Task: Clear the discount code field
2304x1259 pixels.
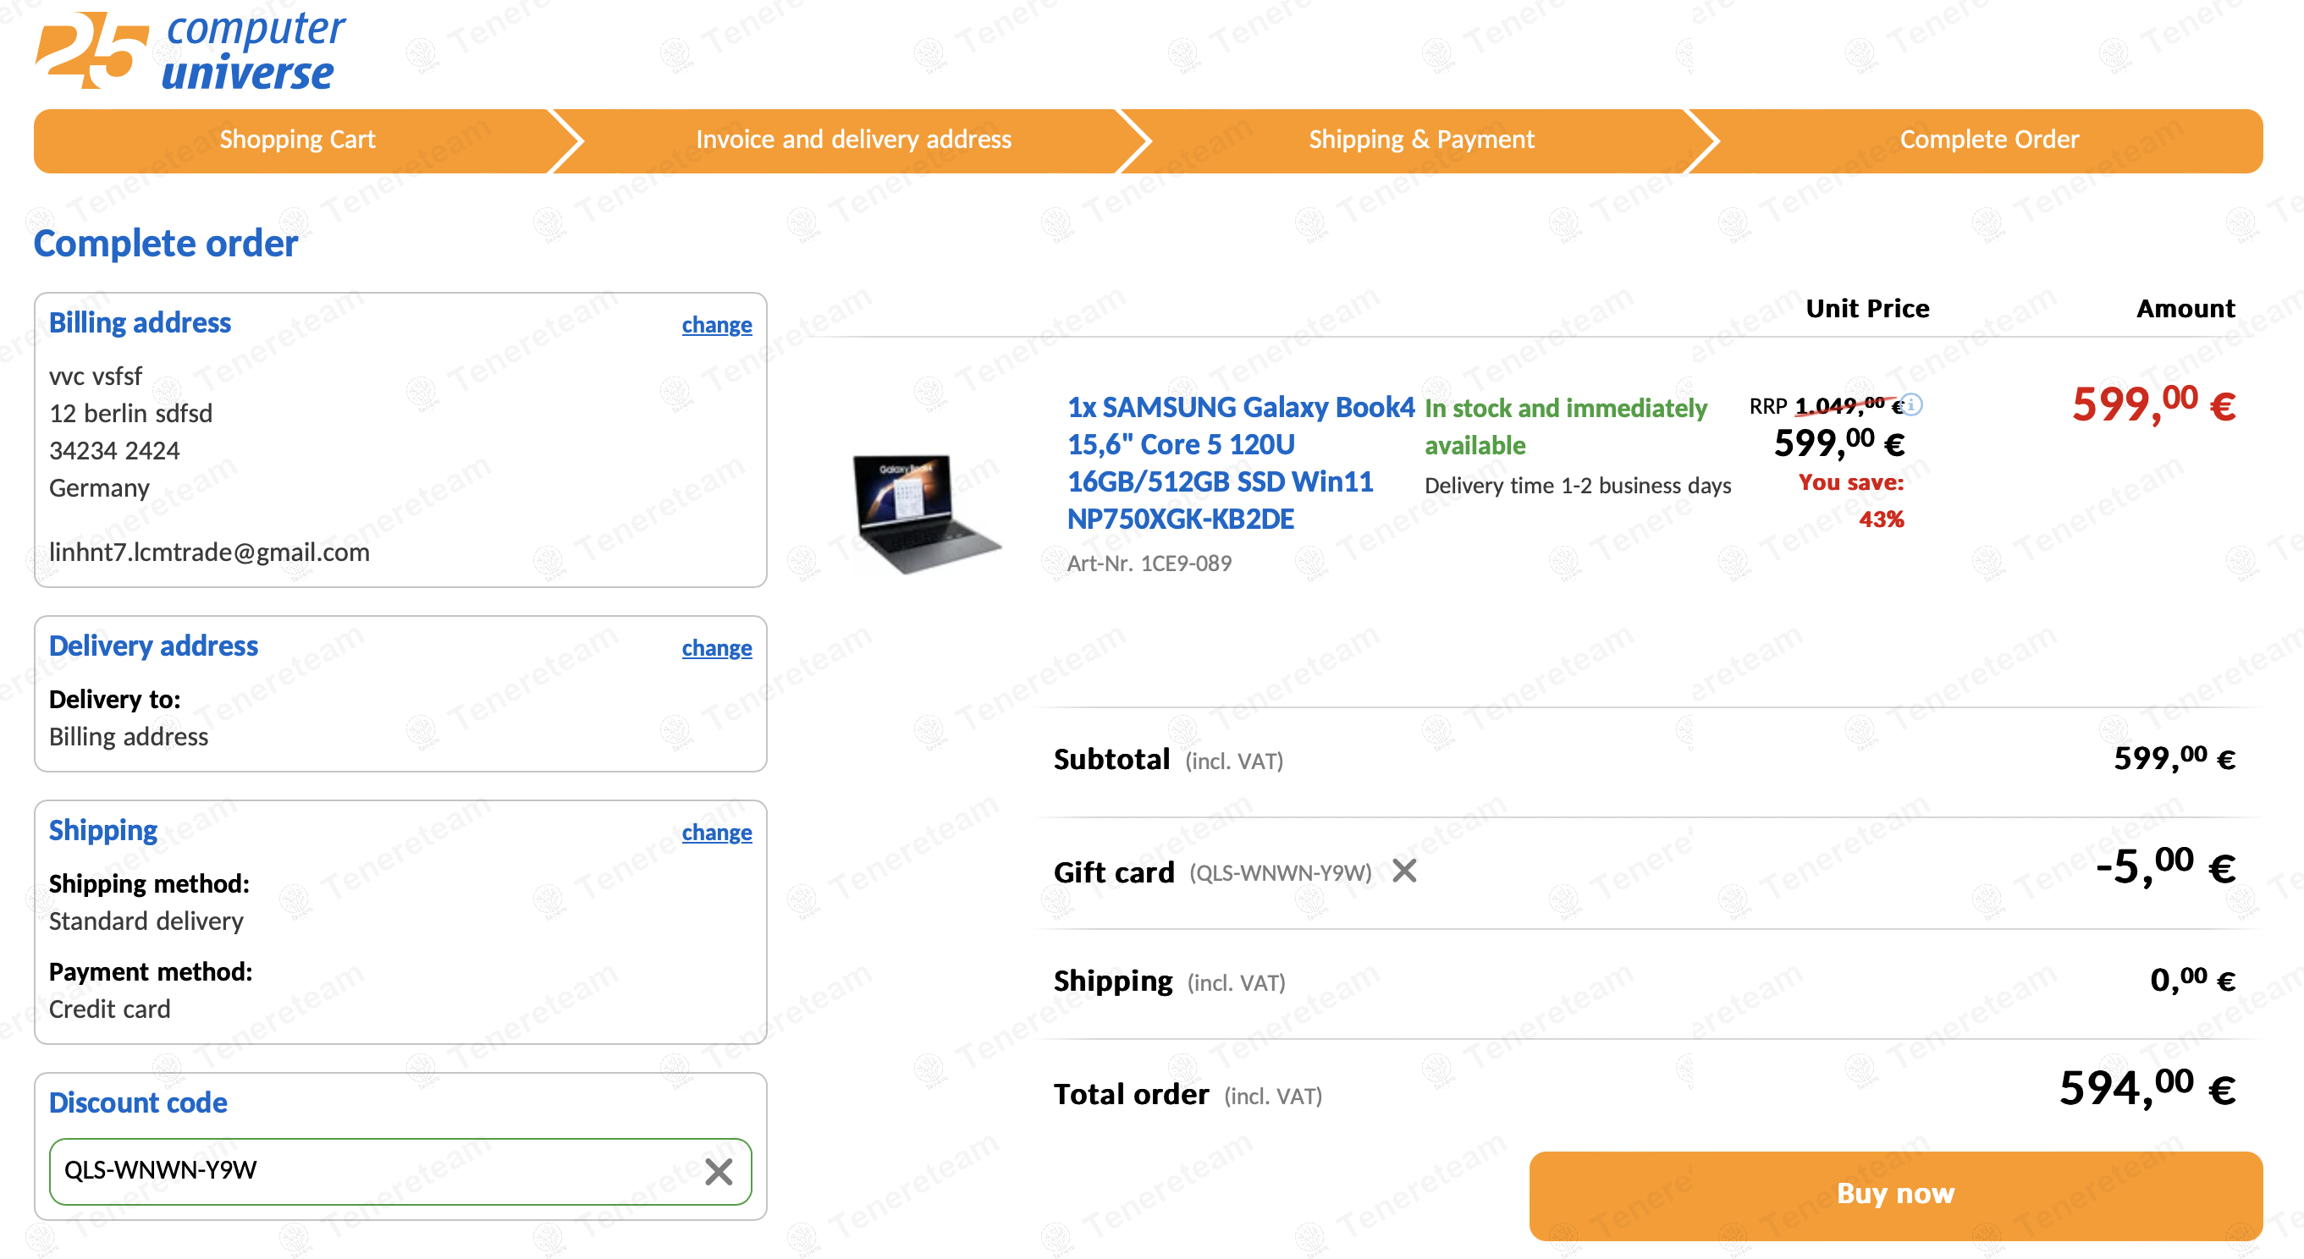Action: tap(719, 1171)
